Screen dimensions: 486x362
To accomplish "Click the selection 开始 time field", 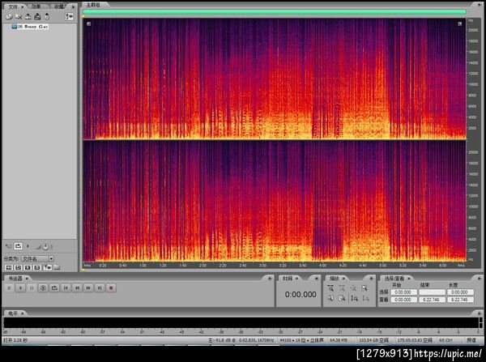I will [x=403, y=292].
